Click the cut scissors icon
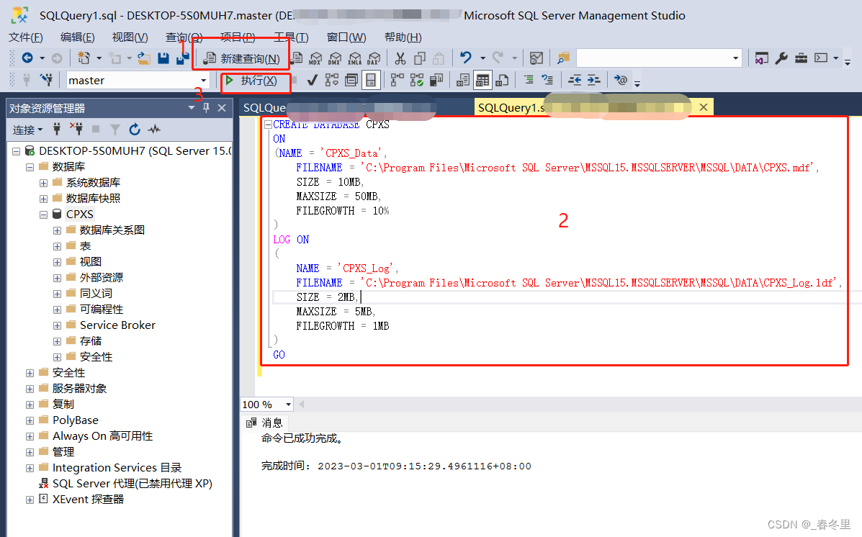The image size is (862, 537). point(400,58)
